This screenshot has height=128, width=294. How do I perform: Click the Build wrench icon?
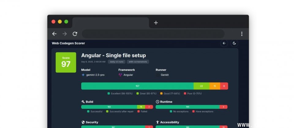pos(83,102)
